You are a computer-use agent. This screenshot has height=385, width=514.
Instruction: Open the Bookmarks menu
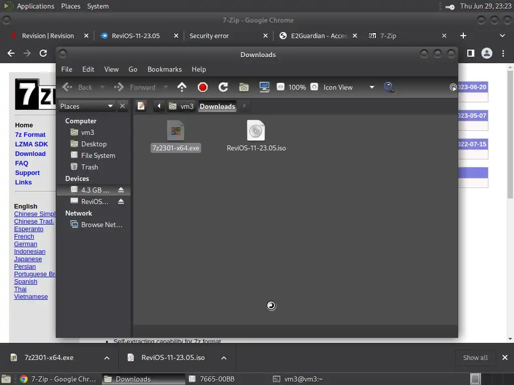(x=165, y=69)
